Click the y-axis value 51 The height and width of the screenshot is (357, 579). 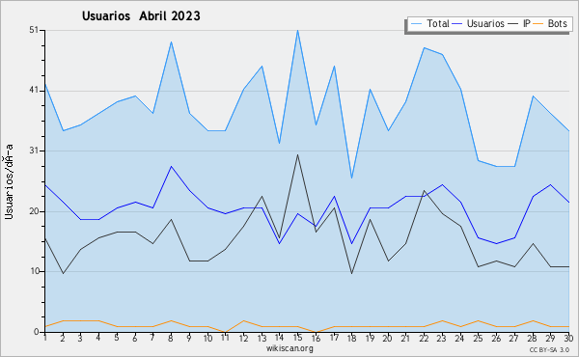click(x=34, y=30)
